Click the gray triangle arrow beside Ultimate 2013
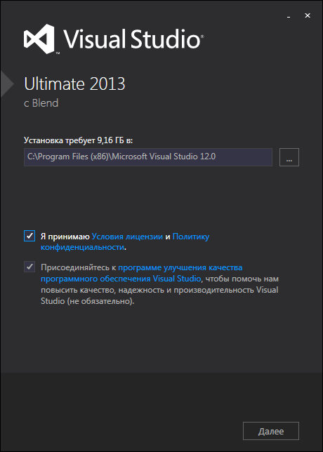The image size is (323, 452). click(7, 84)
